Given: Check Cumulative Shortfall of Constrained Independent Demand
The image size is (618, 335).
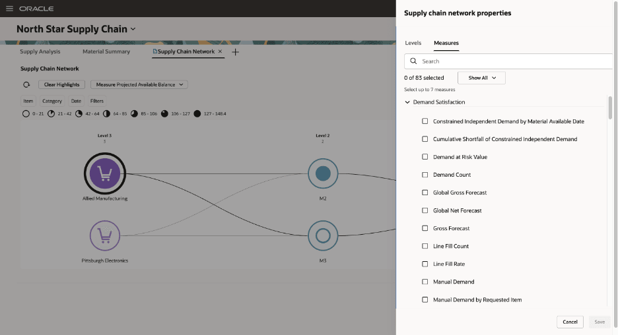Looking at the screenshot, I should (425, 139).
